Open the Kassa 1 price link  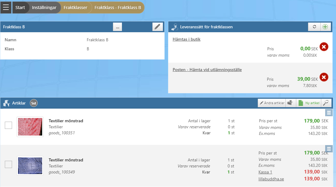tap(265, 172)
